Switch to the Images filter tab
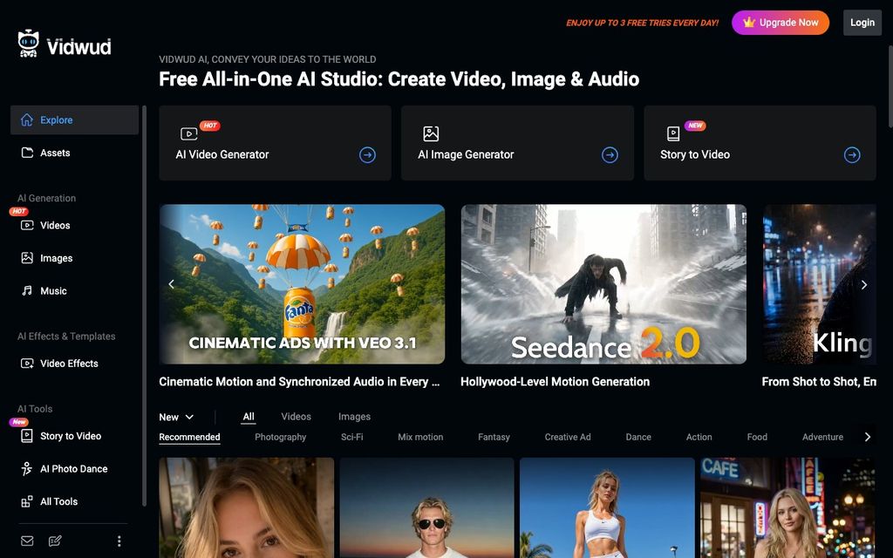The image size is (893, 558). (354, 417)
